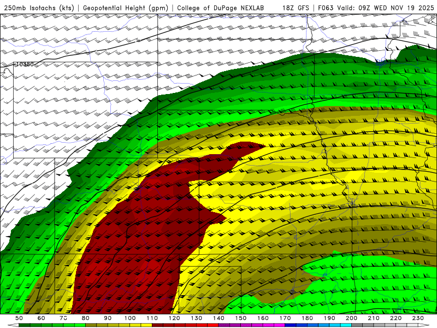The width and height of the screenshot is (437, 328).
Task: Select the dark blue swatch right of 170
Action: pos(291,325)
